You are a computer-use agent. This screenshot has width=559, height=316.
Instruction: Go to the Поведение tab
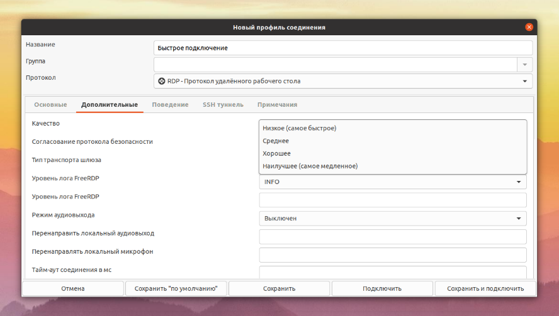click(x=170, y=105)
